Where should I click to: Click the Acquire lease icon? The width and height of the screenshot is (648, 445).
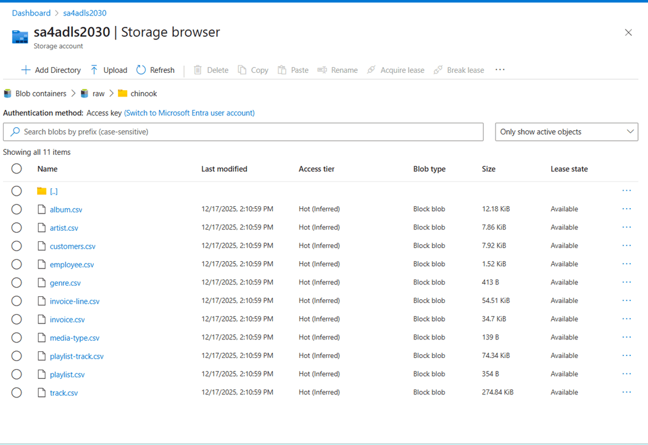point(372,70)
